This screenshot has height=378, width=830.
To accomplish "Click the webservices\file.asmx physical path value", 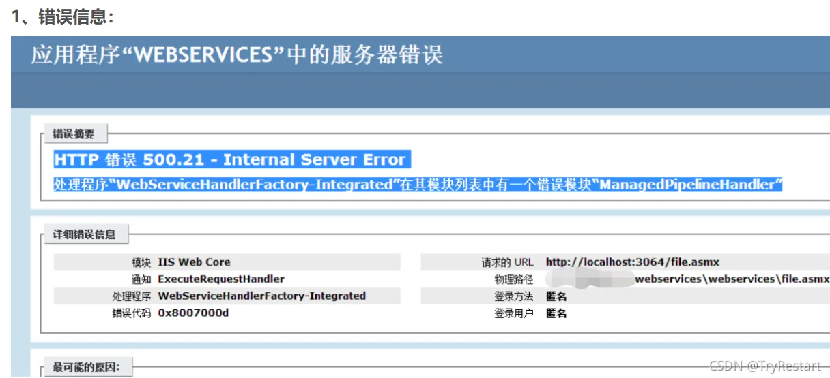I will point(732,279).
